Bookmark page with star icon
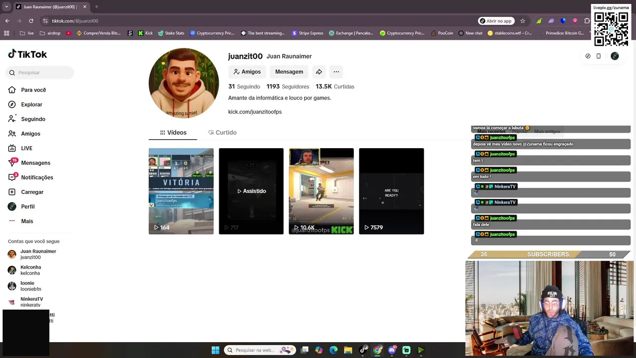The image size is (636, 358). click(x=523, y=21)
